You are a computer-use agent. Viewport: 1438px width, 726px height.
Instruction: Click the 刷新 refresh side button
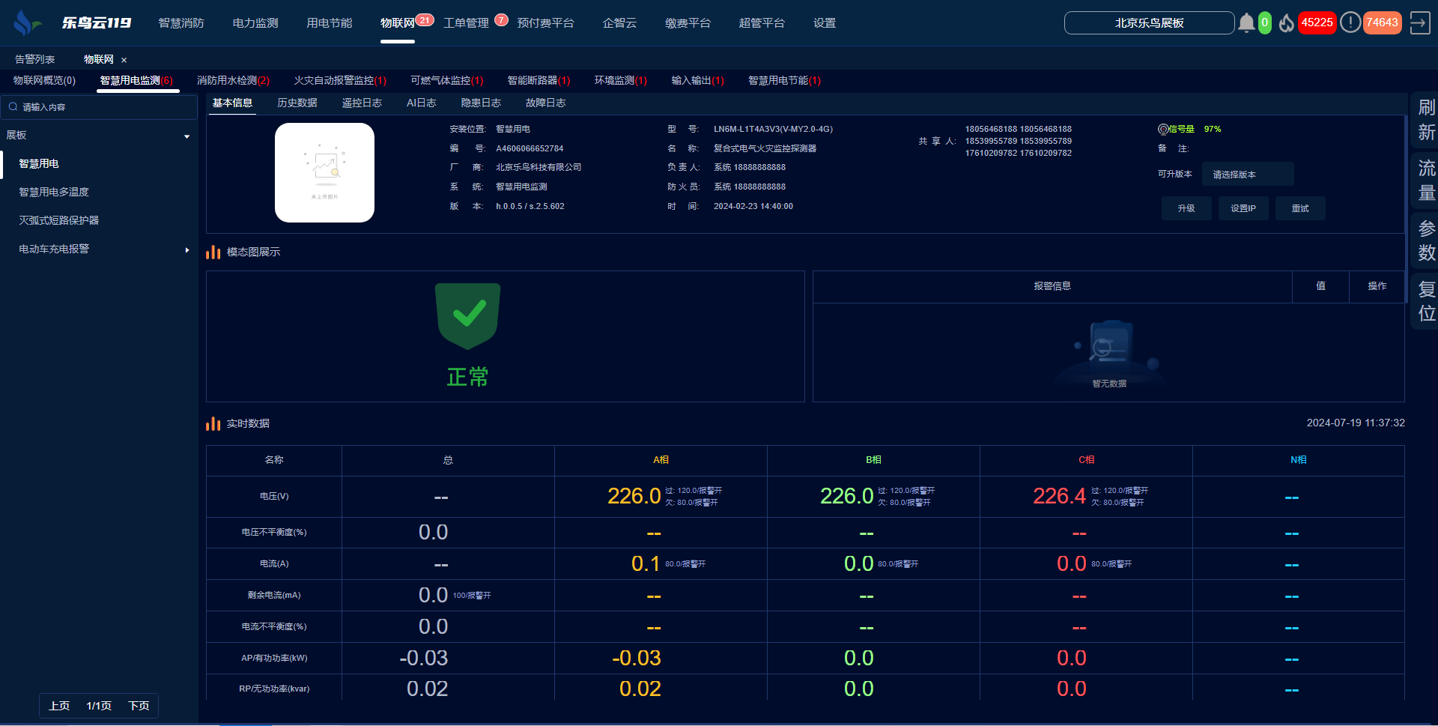click(x=1426, y=120)
